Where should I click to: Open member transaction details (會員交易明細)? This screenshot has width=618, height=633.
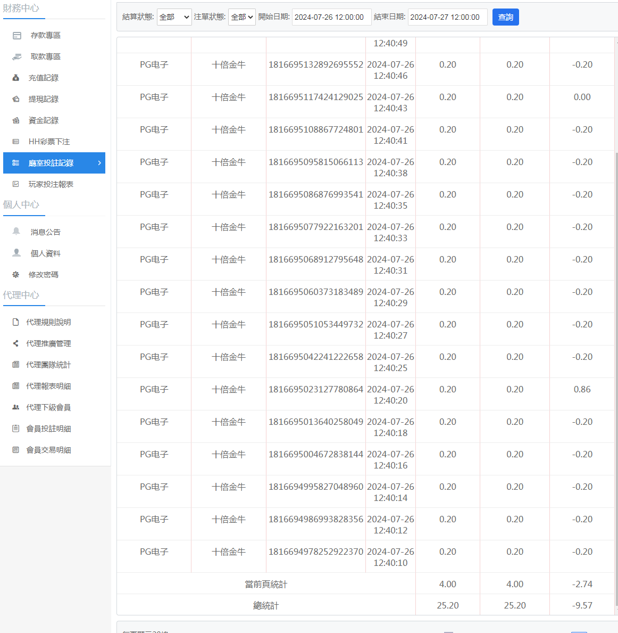(48, 450)
